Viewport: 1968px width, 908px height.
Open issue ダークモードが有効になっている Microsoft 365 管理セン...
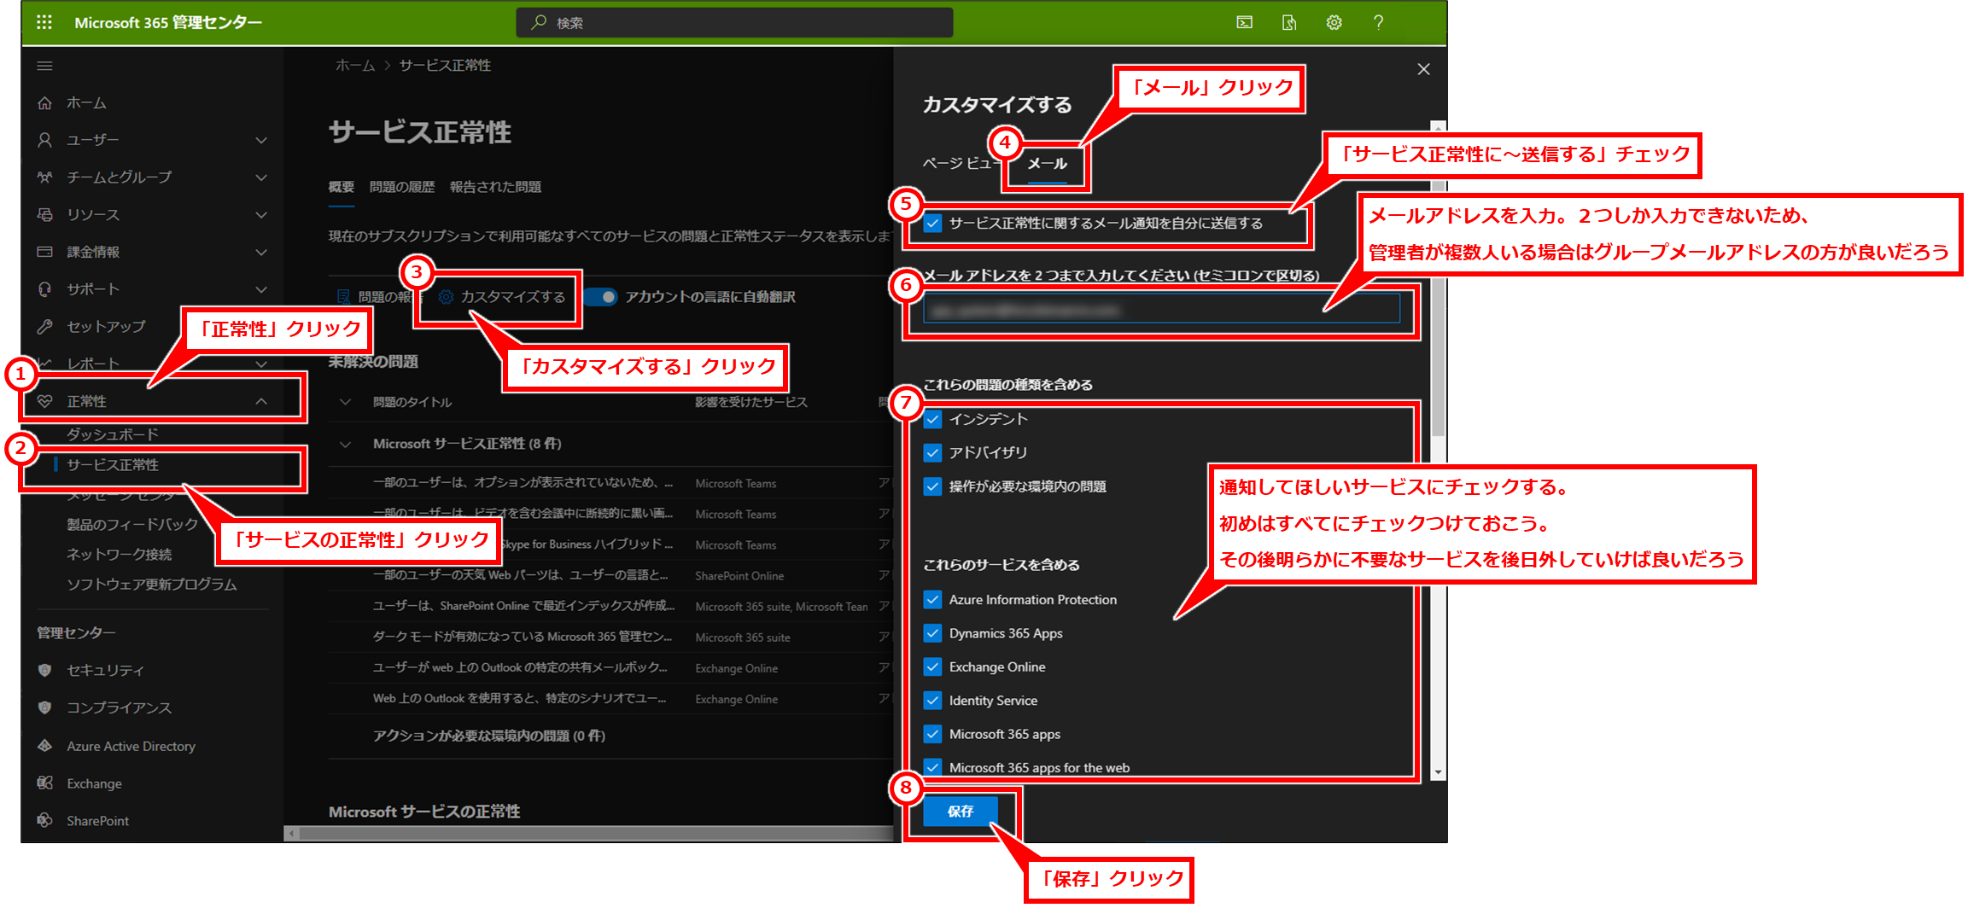click(x=523, y=637)
